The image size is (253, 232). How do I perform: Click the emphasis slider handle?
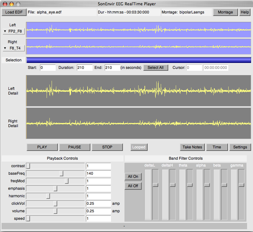tap(55, 188)
